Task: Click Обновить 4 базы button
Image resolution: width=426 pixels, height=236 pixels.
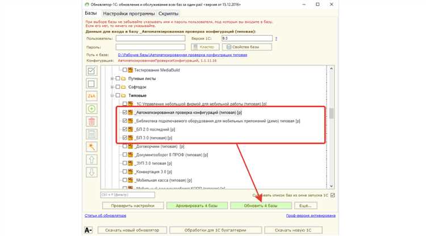Action: 261,205
